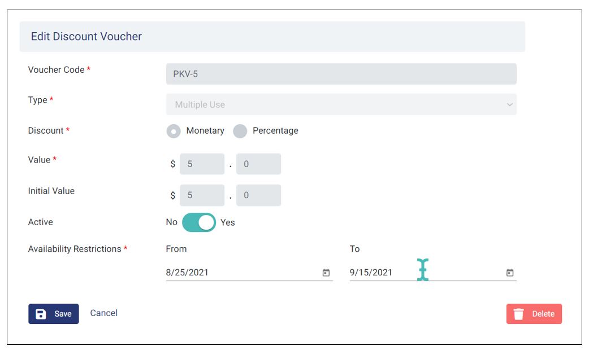Save the discount voucher
Screen dimensions: 589x355
pyautogui.click(x=54, y=314)
